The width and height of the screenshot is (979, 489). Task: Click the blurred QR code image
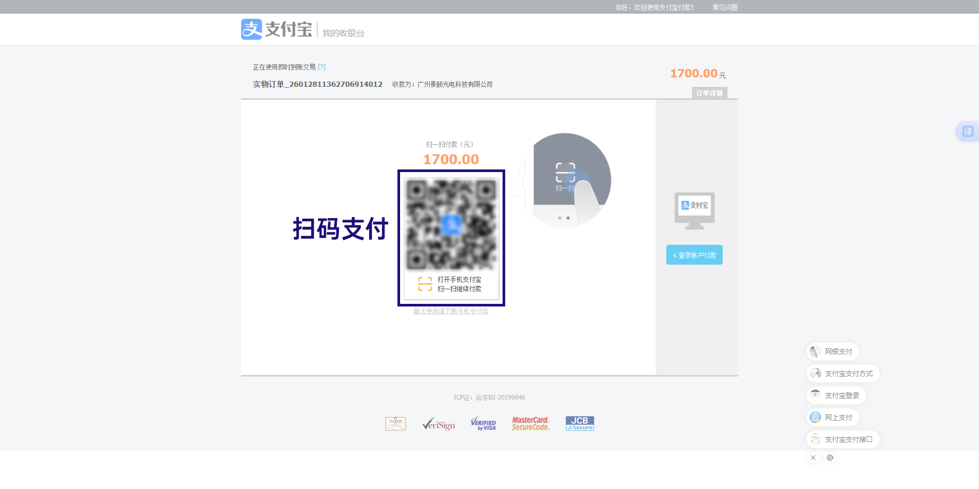(451, 225)
